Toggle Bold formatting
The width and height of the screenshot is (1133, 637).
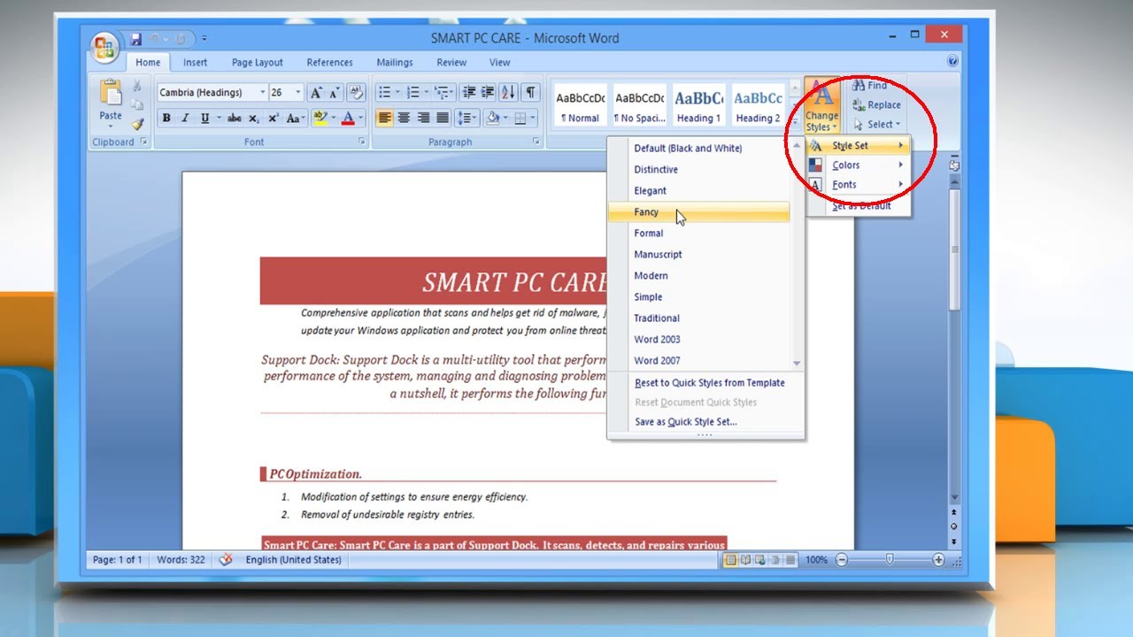166,117
